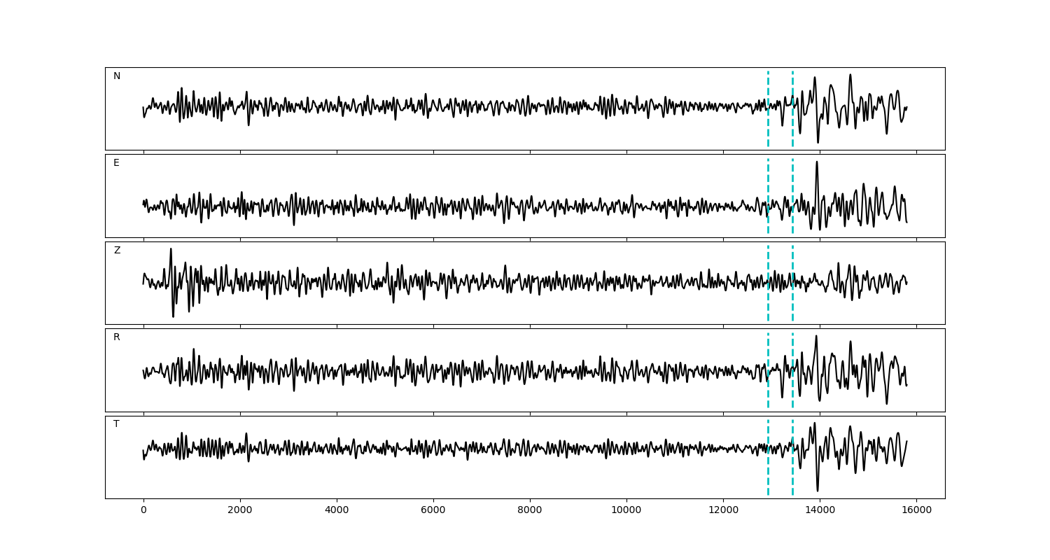This screenshot has height=560, width=1050.
Task: Click the x-axis tick label 2000
Action: [240, 510]
